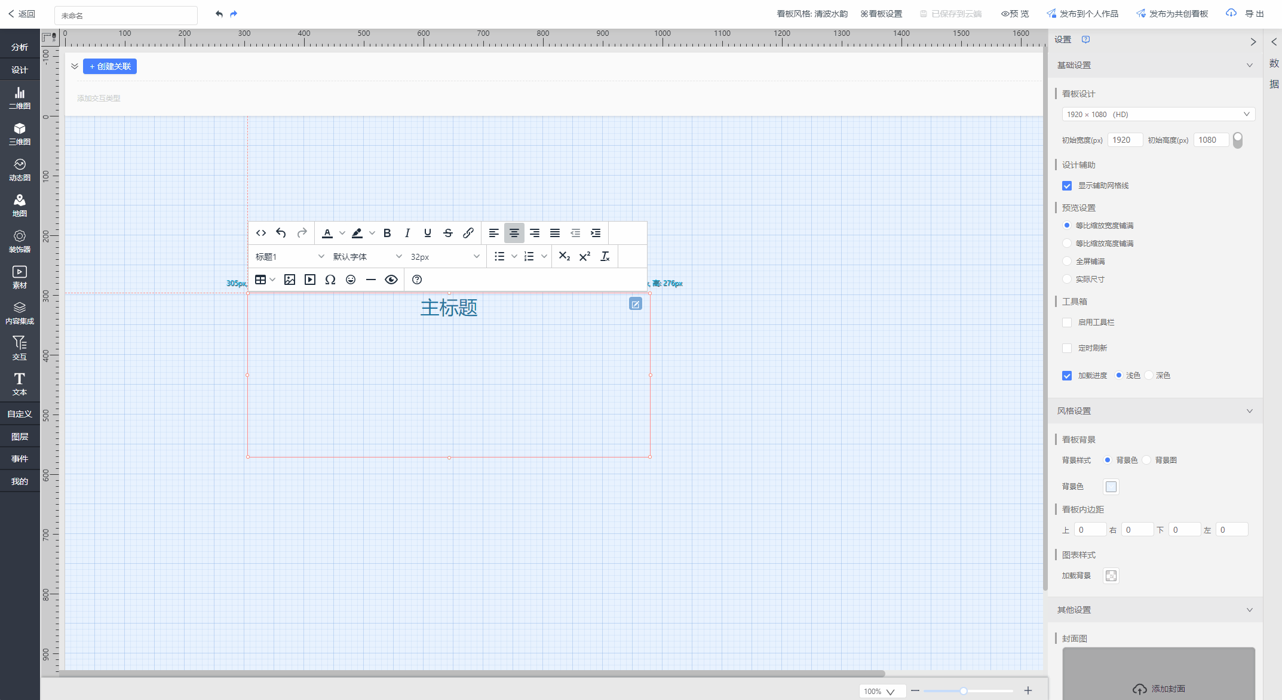Open the 图层 sidebar tab
This screenshot has height=700, width=1282.
click(20, 437)
